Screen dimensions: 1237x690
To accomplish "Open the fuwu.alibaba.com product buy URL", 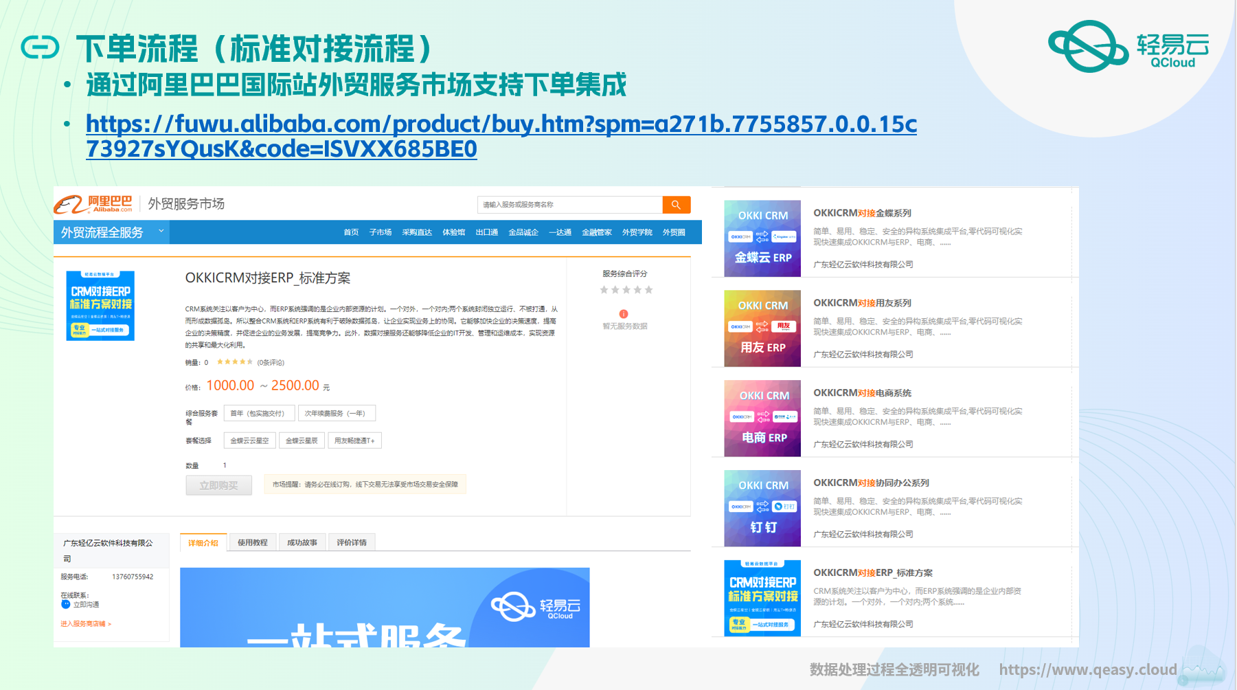I will click(501, 136).
